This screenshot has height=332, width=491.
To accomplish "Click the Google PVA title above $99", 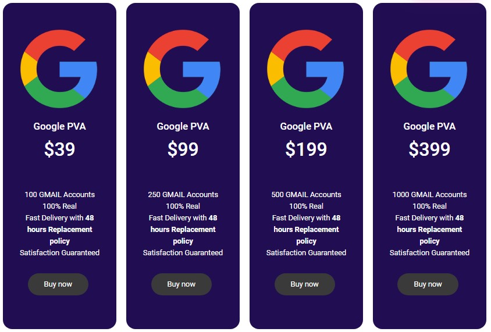I will [183, 126].
